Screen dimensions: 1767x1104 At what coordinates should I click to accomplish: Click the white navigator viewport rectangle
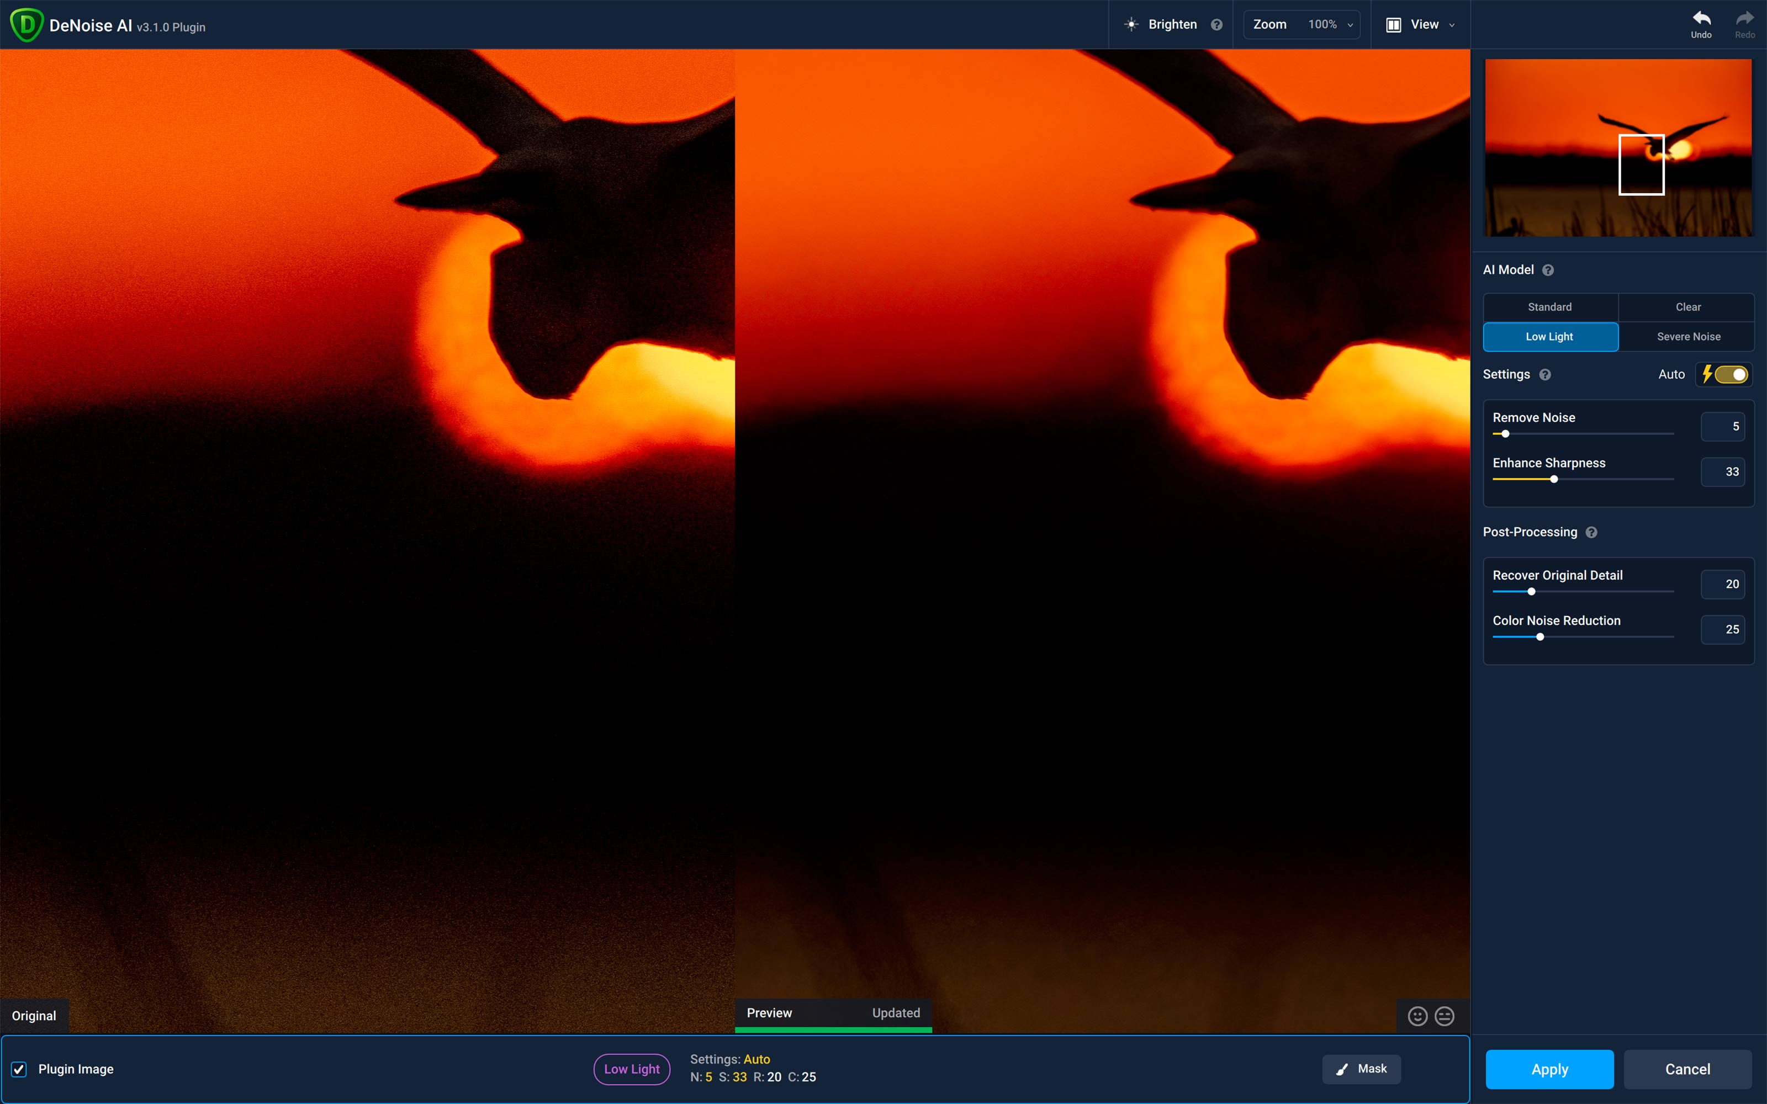(x=1642, y=164)
